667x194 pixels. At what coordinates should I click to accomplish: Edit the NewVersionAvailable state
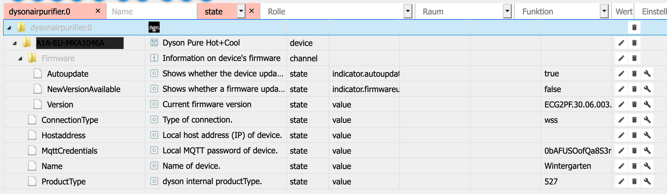pos(621,89)
